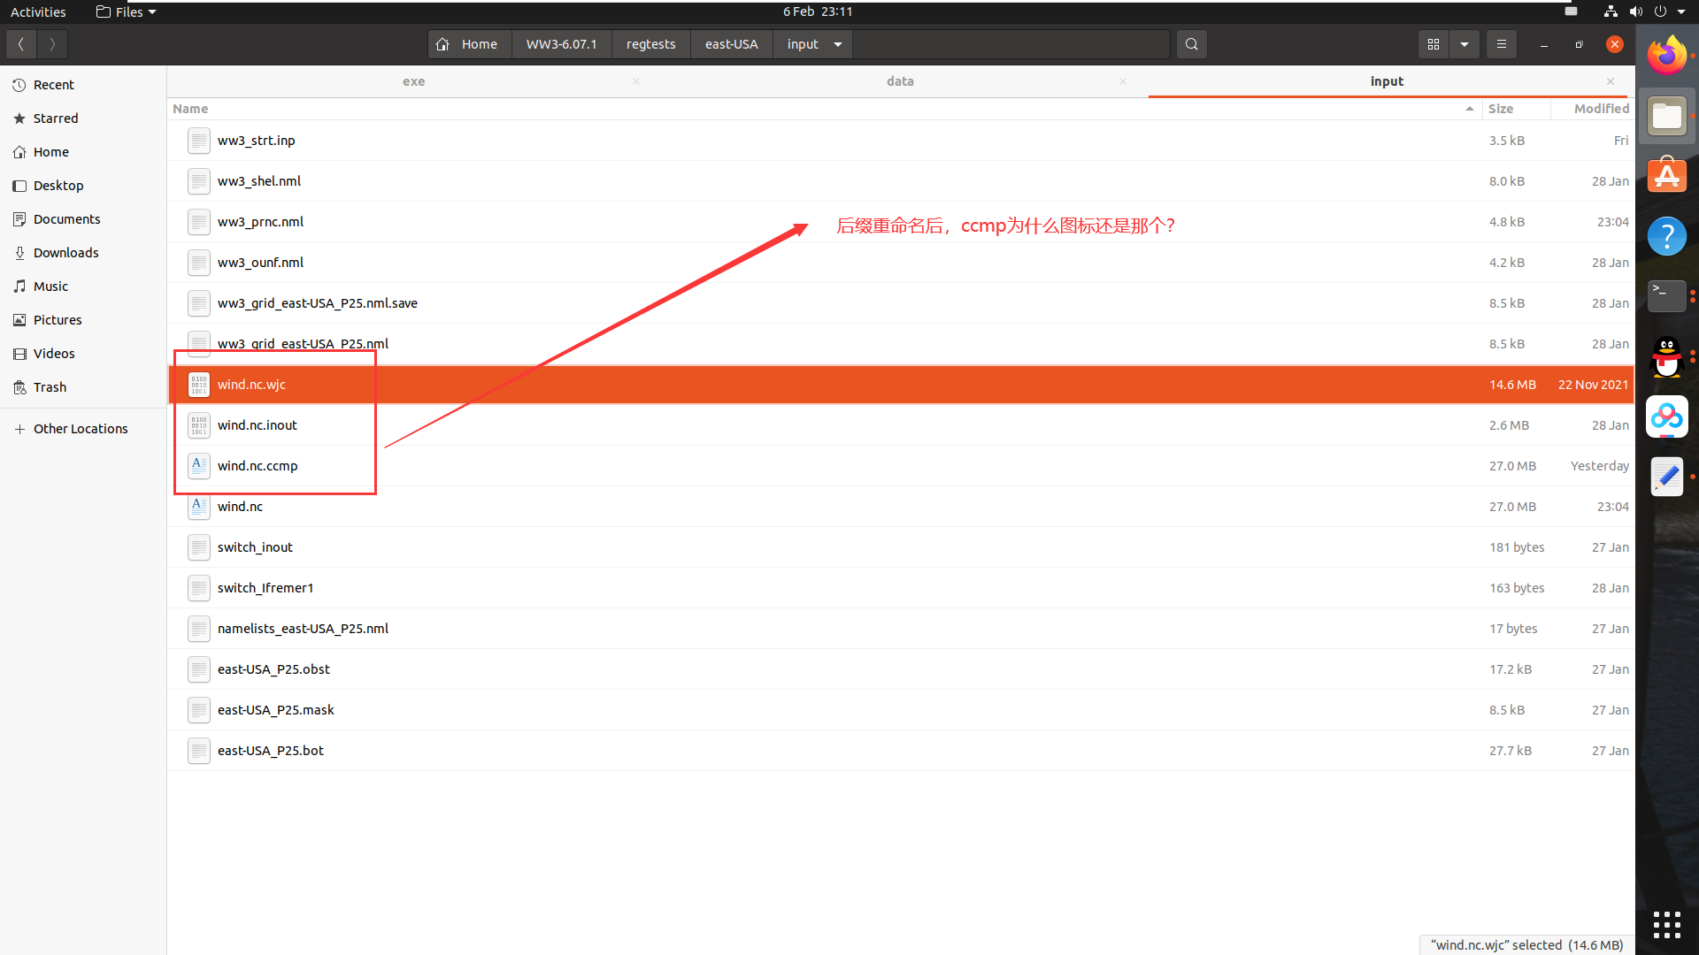The height and width of the screenshot is (955, 1699).
Task: Go back with the left arrow
Action: click(x=21, y=44)
